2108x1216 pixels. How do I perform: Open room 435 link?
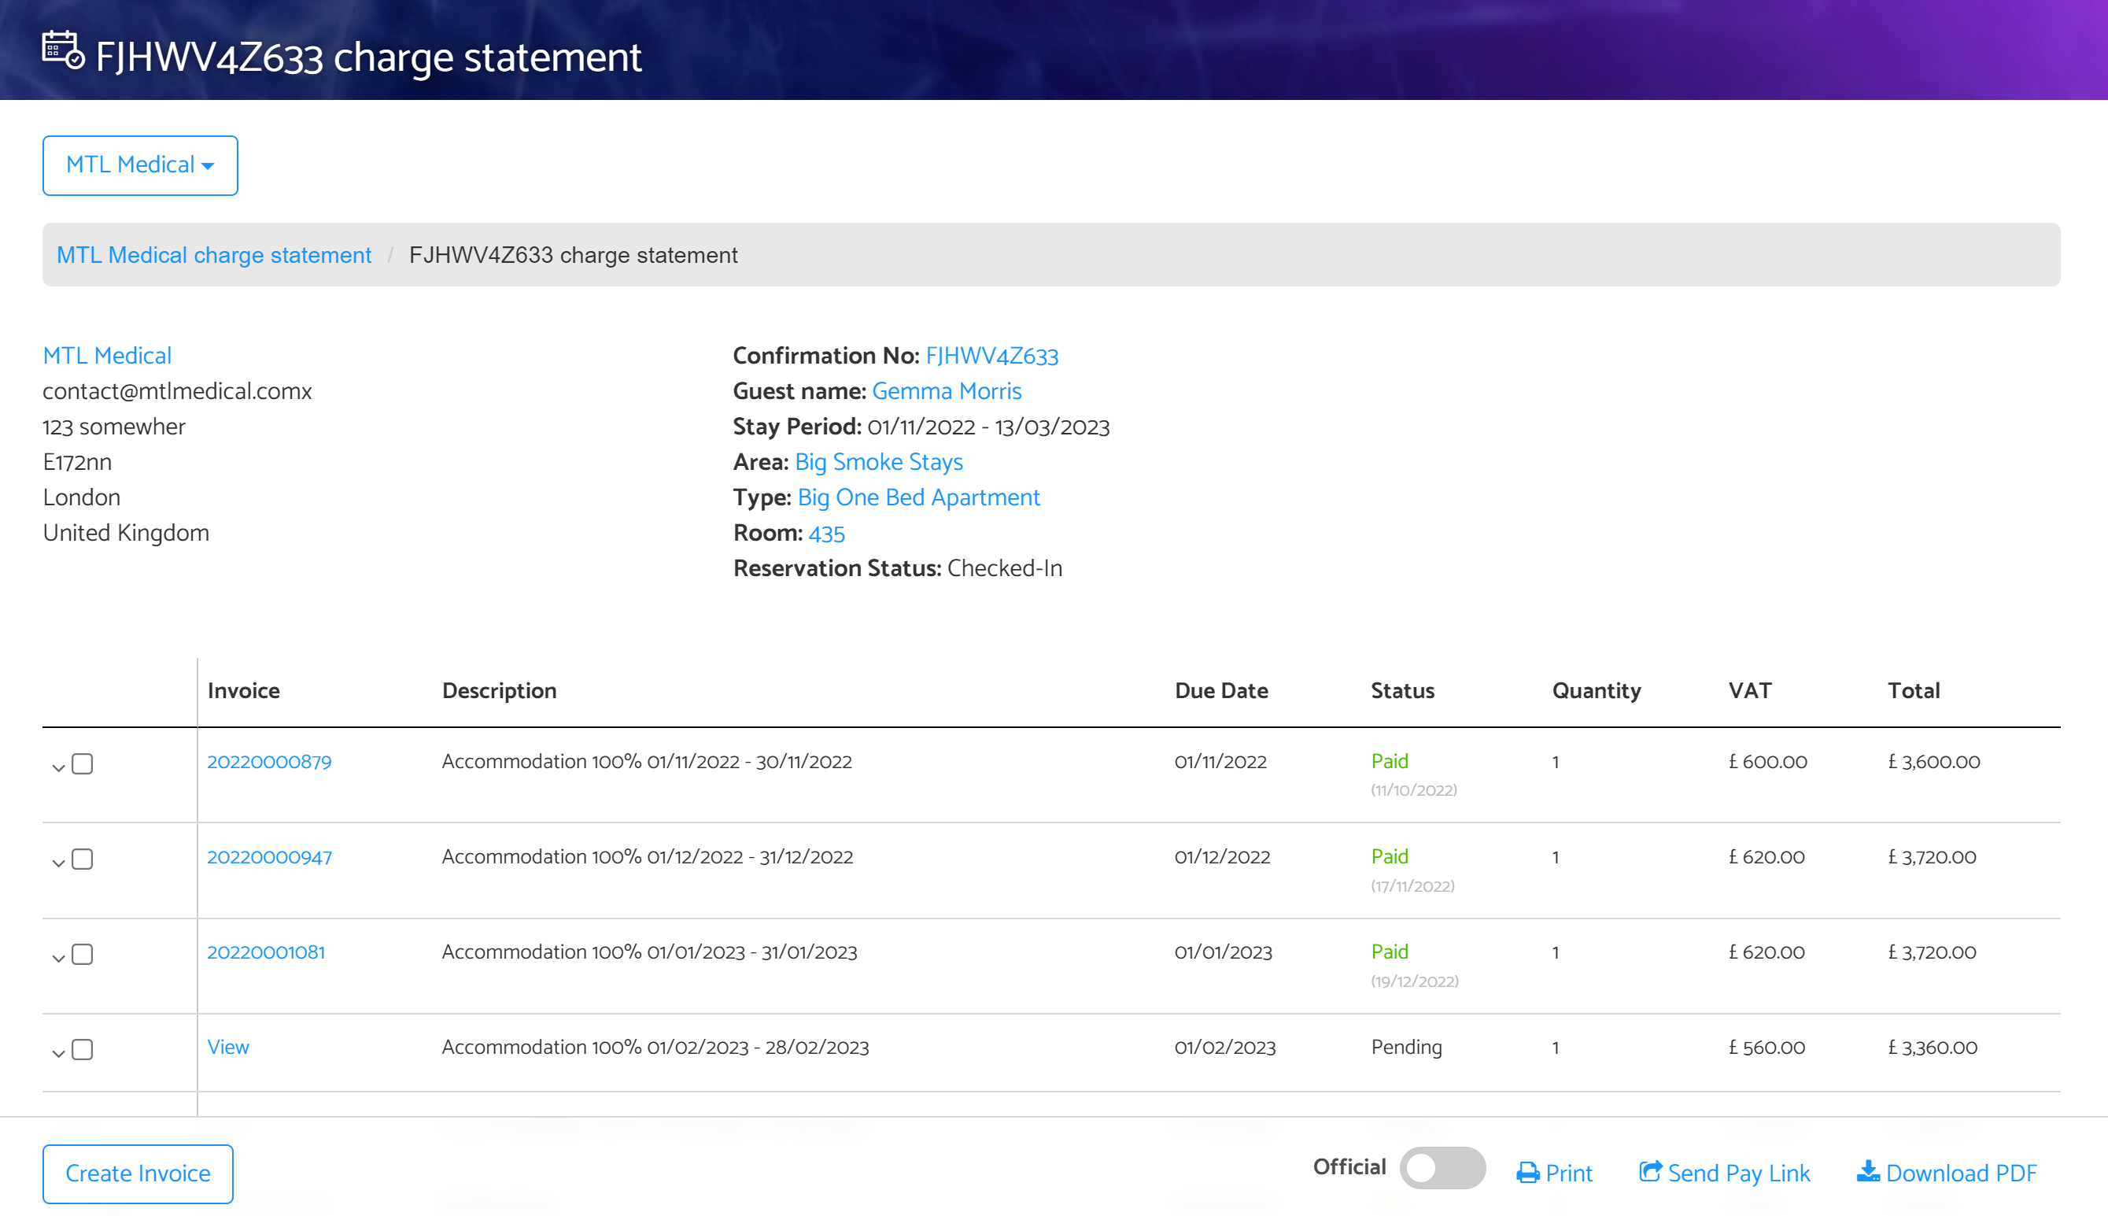826,533
